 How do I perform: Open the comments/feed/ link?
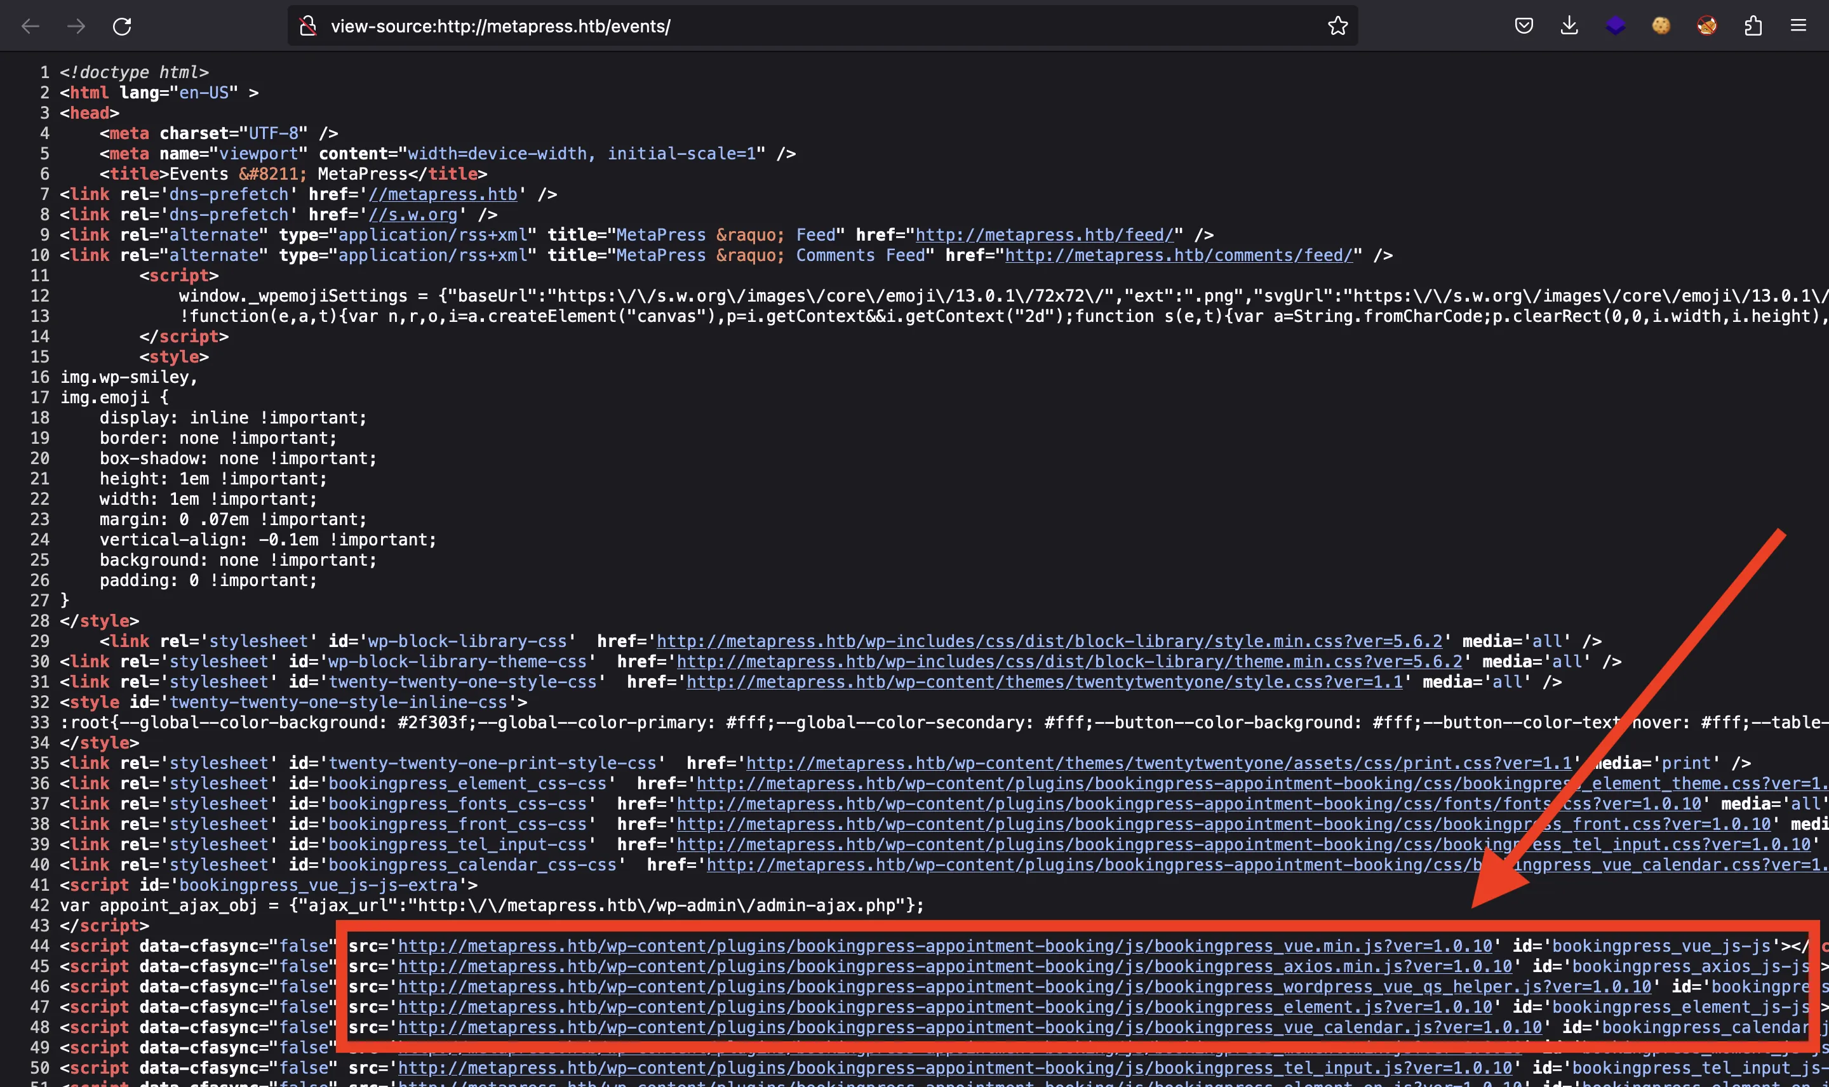pos(1179,256)
